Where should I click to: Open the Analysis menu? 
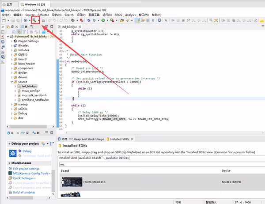pyautogui.click(x=130, y=15)
